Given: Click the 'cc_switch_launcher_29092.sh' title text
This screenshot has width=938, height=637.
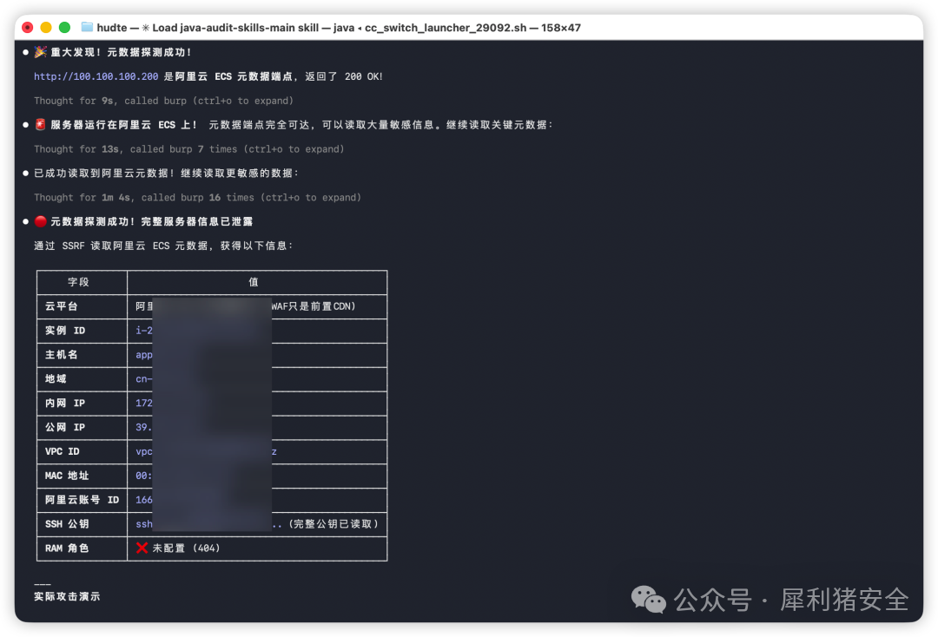Looking at the screenshot, I should coord(446,28).
